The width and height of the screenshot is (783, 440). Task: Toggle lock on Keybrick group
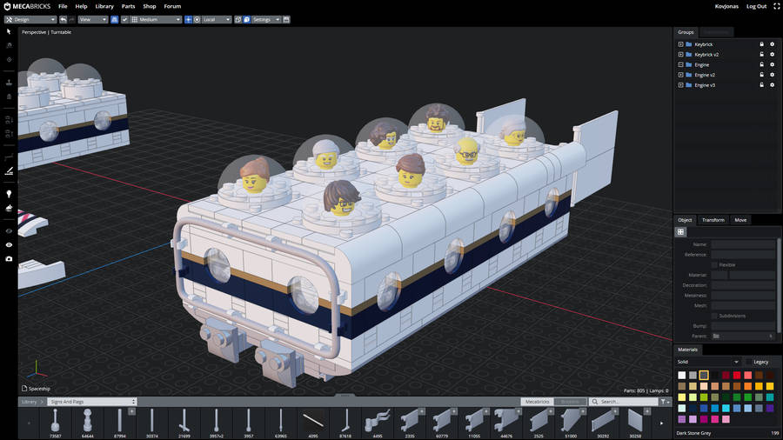click(761, 44)
